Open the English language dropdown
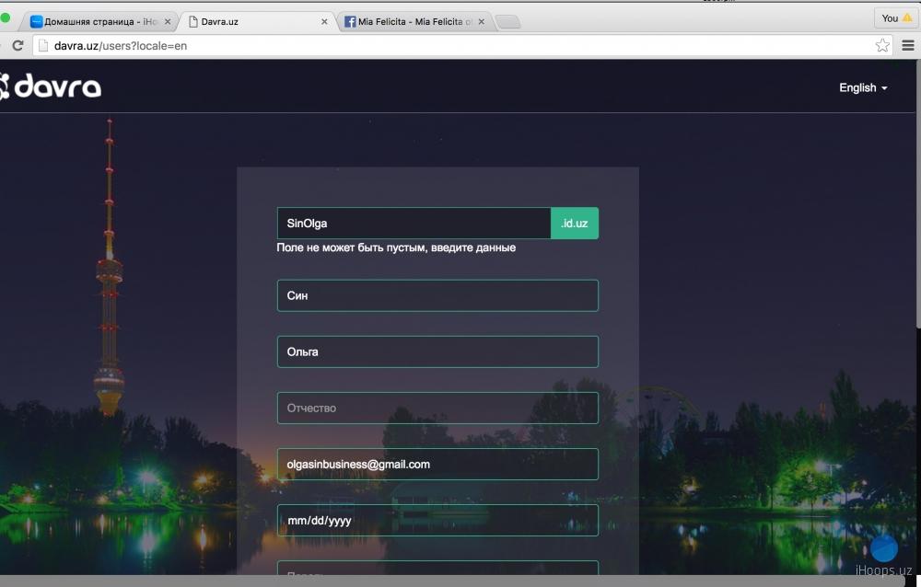This screenshot has width=921, height=587. 863,87
